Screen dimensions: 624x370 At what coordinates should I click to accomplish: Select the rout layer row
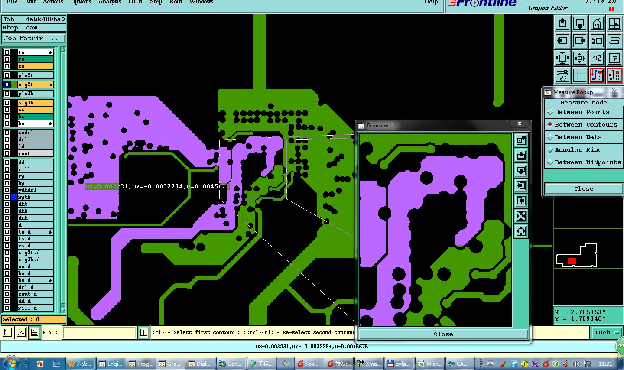click(36, 153)
